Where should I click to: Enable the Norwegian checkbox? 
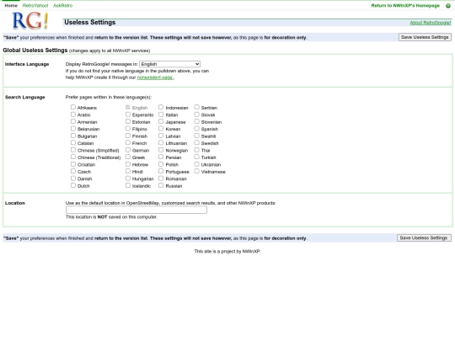[161, 150]
